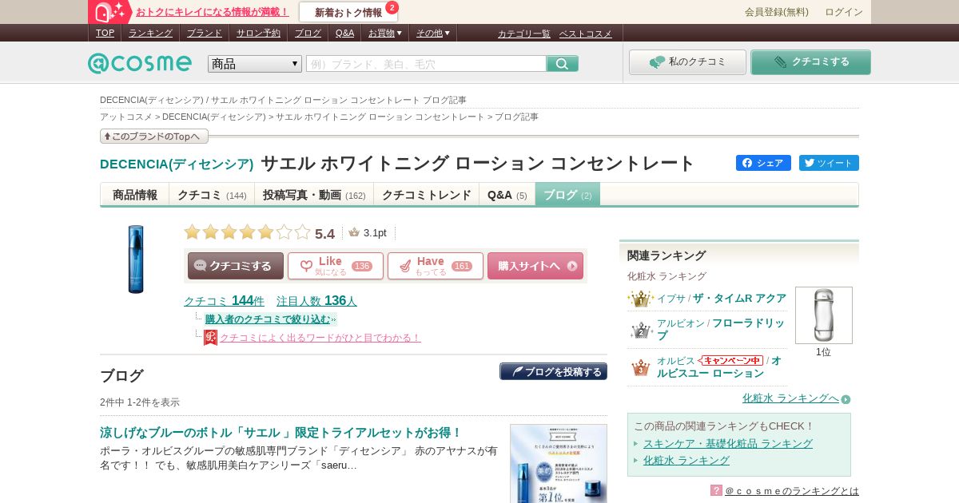The width and height of the screenshot is (959, 503).
Task: Click the pink lock mascot icon
Action: point(109,12)
